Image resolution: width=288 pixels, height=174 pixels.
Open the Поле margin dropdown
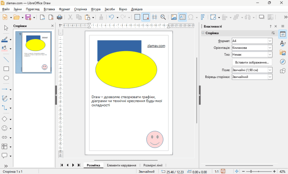click(269, 70)
